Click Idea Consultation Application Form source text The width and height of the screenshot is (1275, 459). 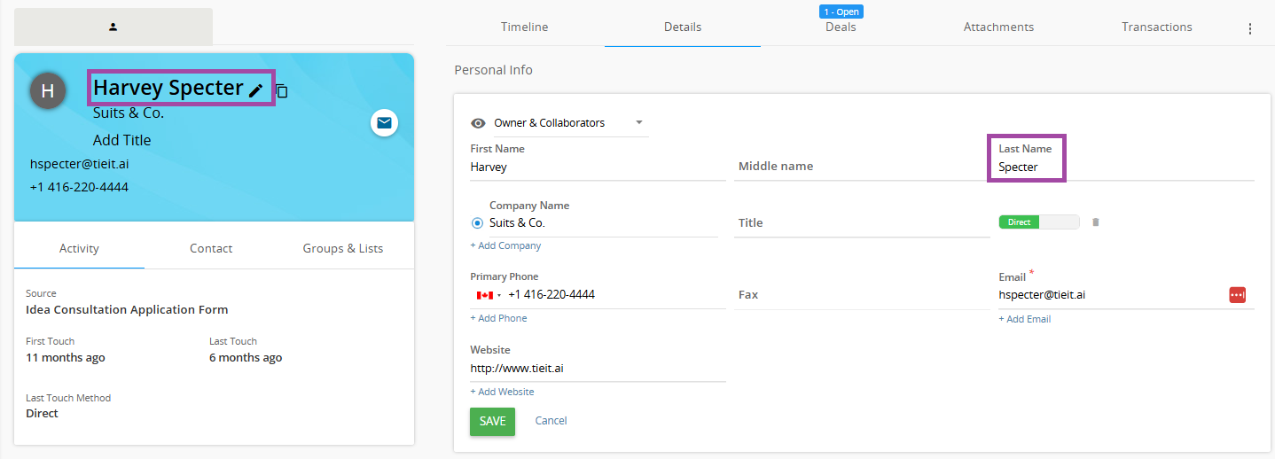click(127, 310)
